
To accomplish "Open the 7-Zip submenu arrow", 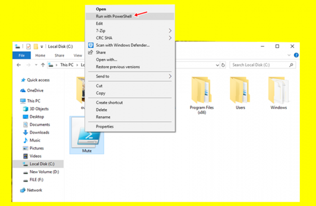I will [x=170, y=30].
